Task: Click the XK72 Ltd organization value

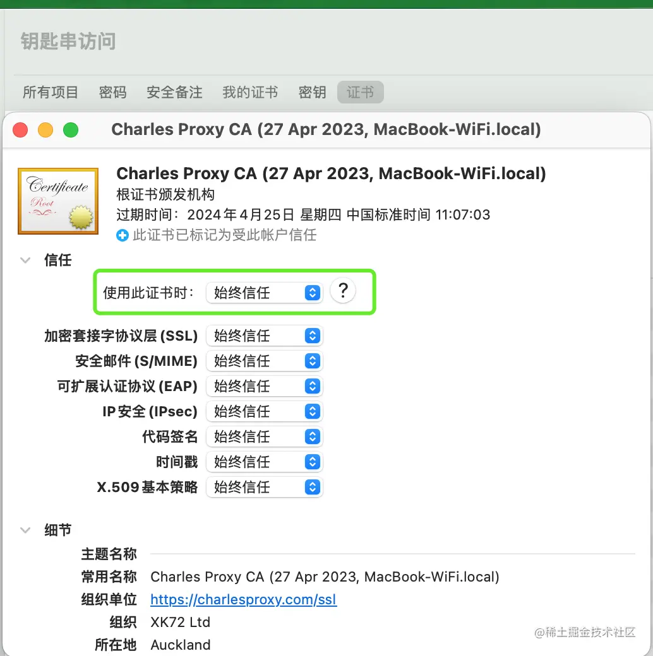Action: pyautogui.click(x=180, y=622)
